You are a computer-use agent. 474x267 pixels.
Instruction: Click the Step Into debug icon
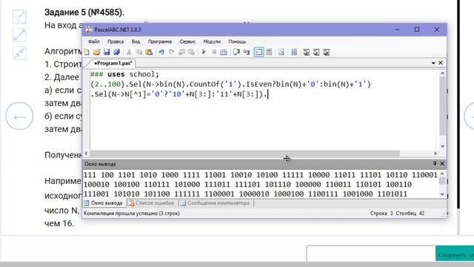[x=247, y=52]
